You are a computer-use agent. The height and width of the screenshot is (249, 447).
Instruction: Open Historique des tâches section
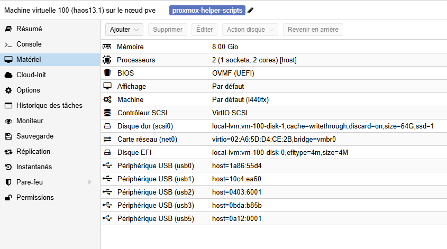pos(50,105)
